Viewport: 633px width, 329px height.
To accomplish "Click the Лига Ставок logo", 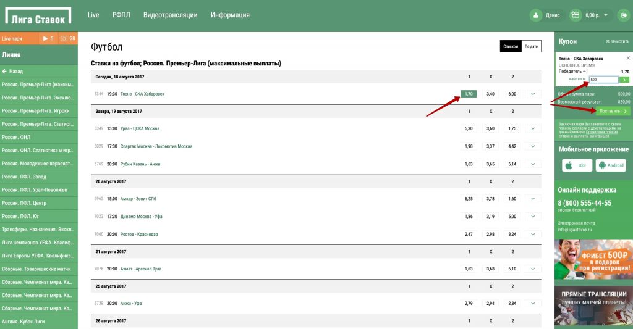I will [x=38, y=16].
